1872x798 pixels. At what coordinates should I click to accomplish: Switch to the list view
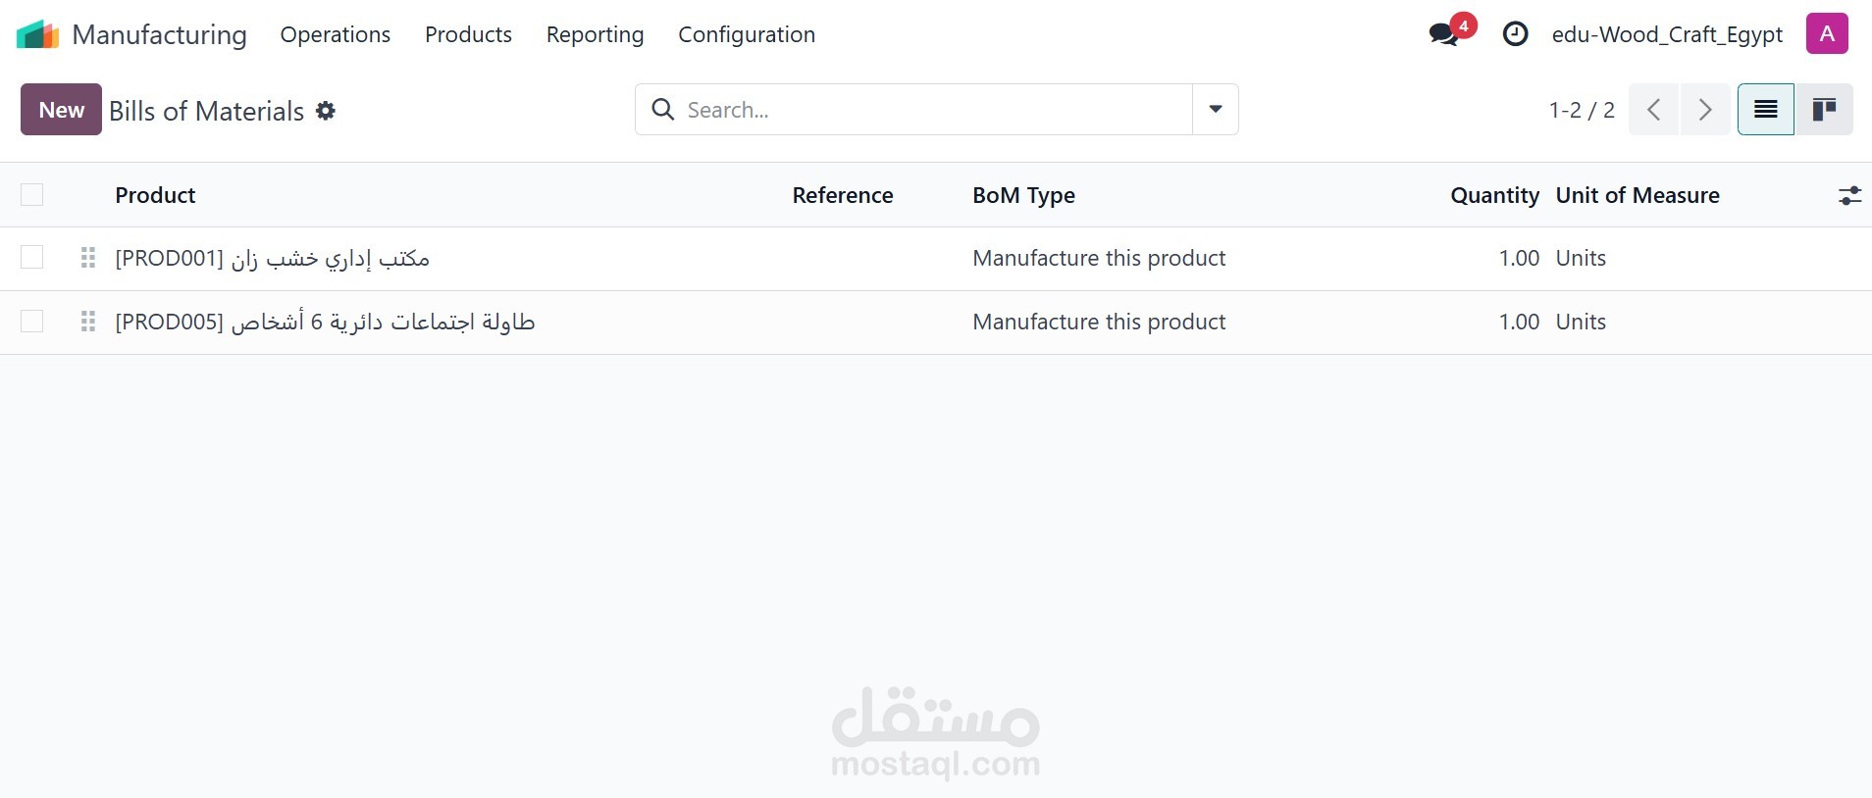coord(1765,110)
